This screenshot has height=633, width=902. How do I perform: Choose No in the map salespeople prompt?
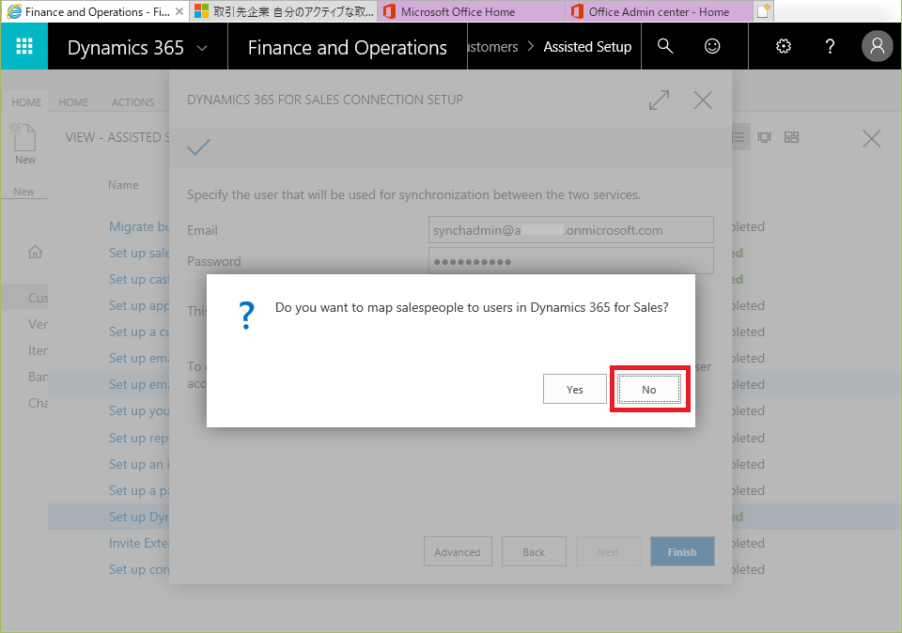[x=649, y=389]
